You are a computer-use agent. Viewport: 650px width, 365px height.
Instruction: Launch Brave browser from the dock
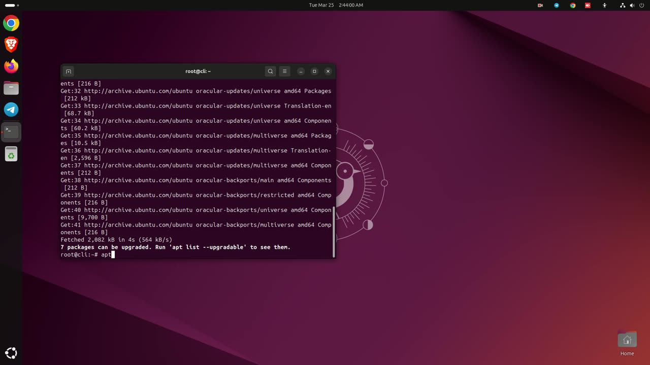point(11,45)
